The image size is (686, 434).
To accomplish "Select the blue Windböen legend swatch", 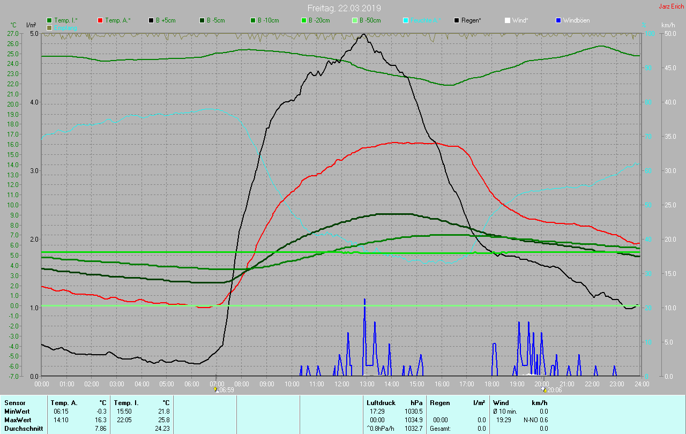I will pyautogui.click(x=558, y=20).
